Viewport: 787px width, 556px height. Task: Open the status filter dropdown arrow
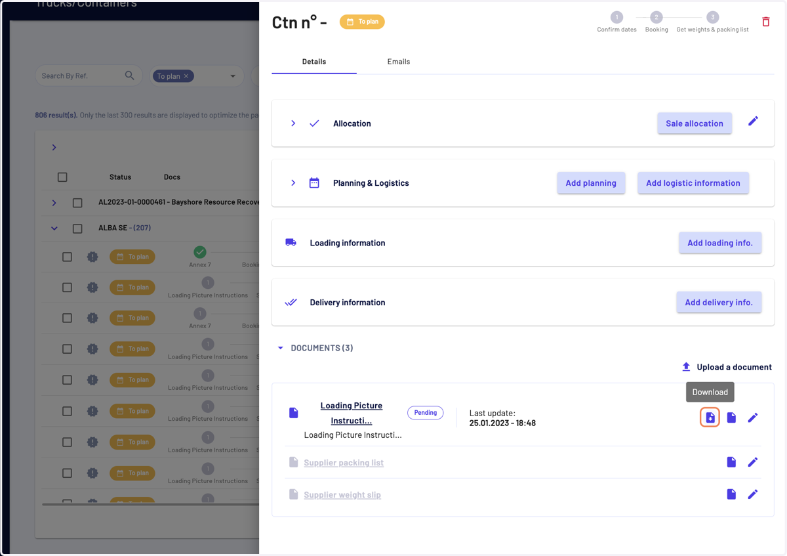[x=232, y=76]
